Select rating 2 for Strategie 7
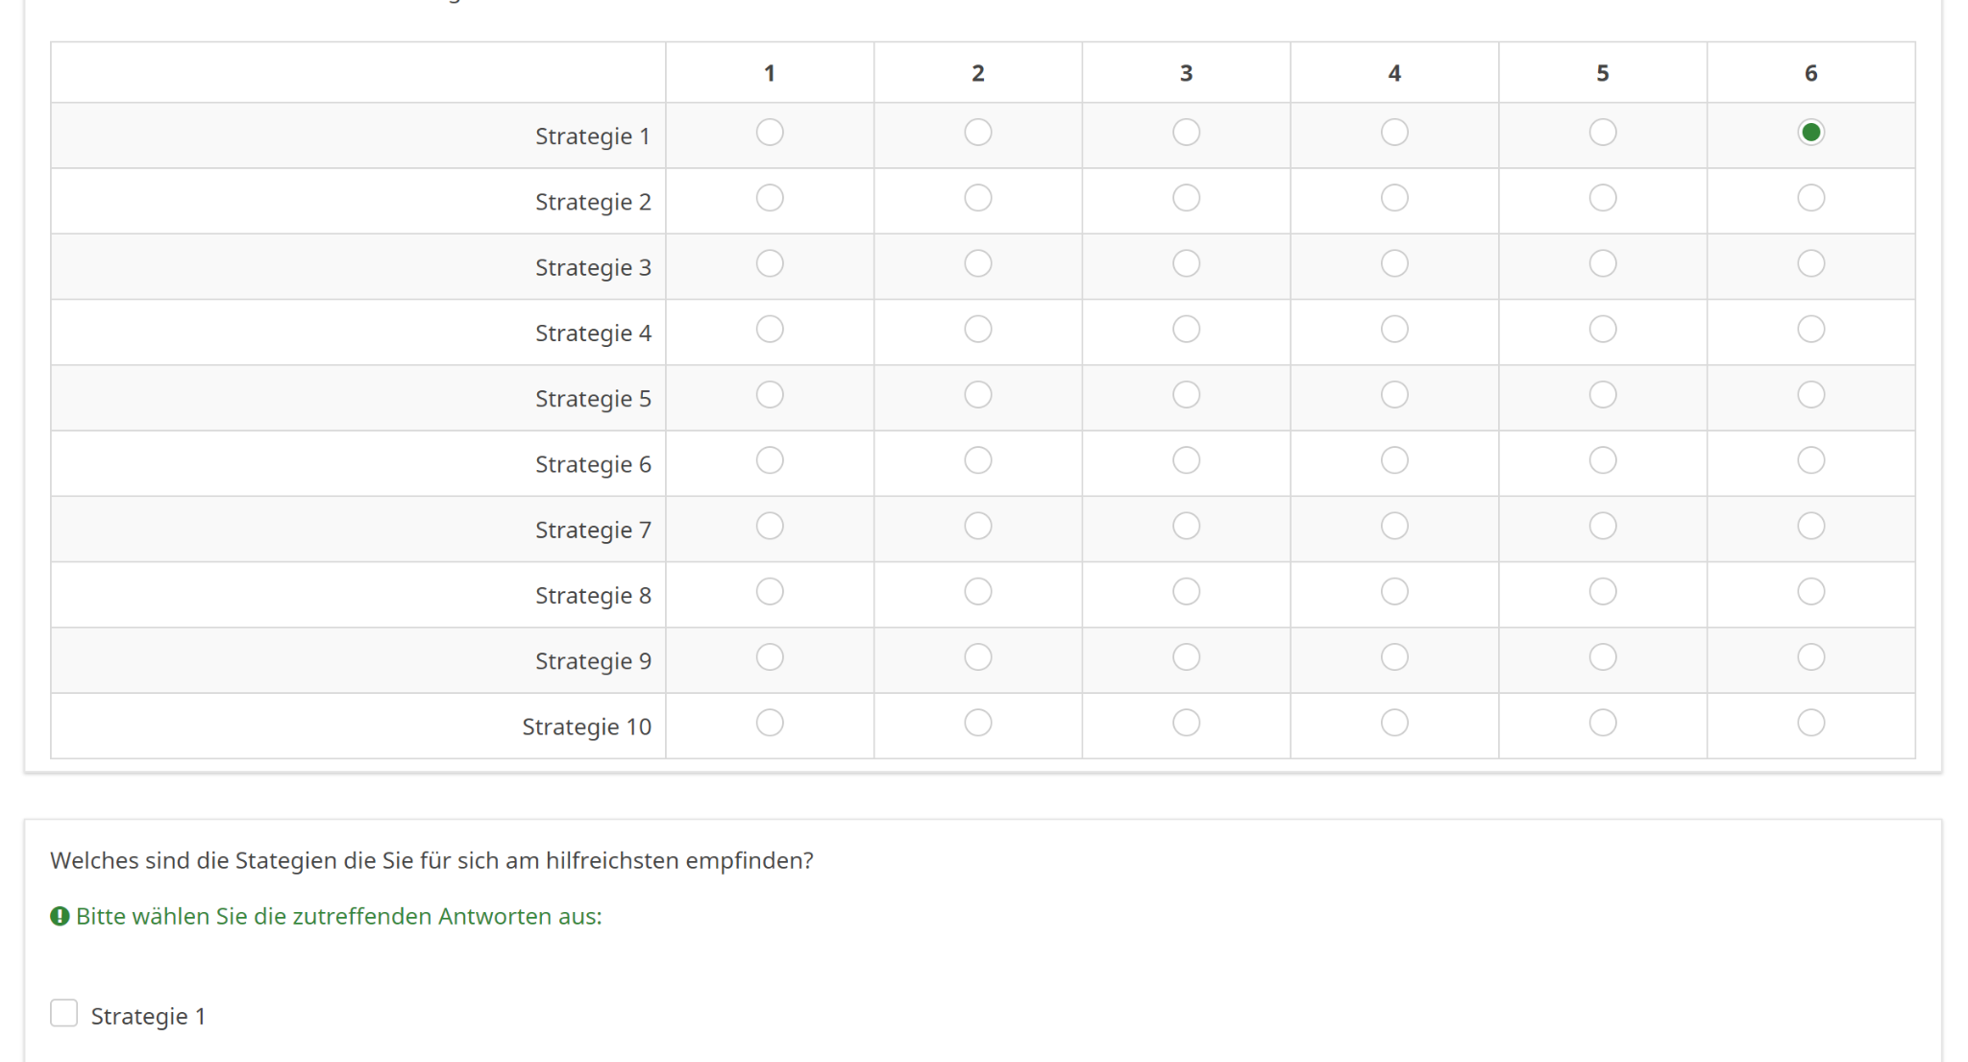 pyautogui.click(x=977, y=526)
